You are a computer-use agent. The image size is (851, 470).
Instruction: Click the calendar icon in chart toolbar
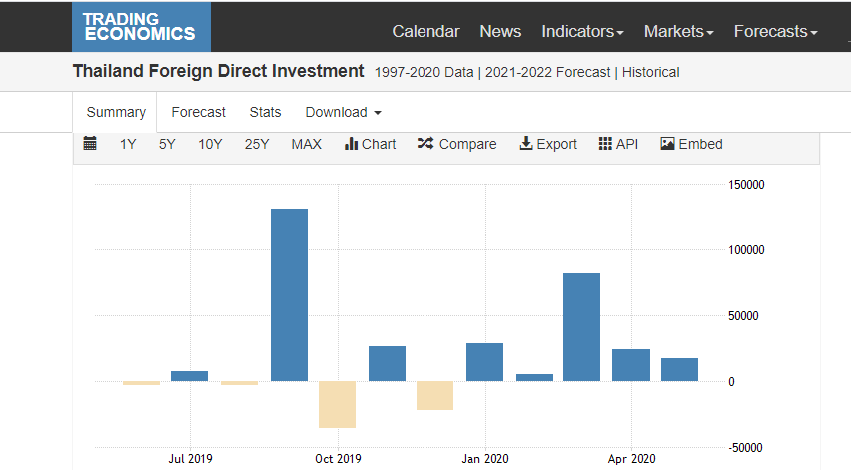pos(90,144)
